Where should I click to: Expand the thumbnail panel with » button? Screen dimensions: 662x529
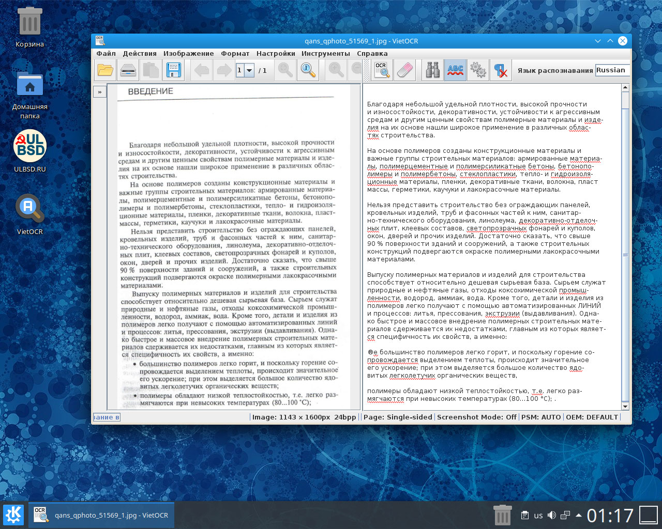coord(100,92)
